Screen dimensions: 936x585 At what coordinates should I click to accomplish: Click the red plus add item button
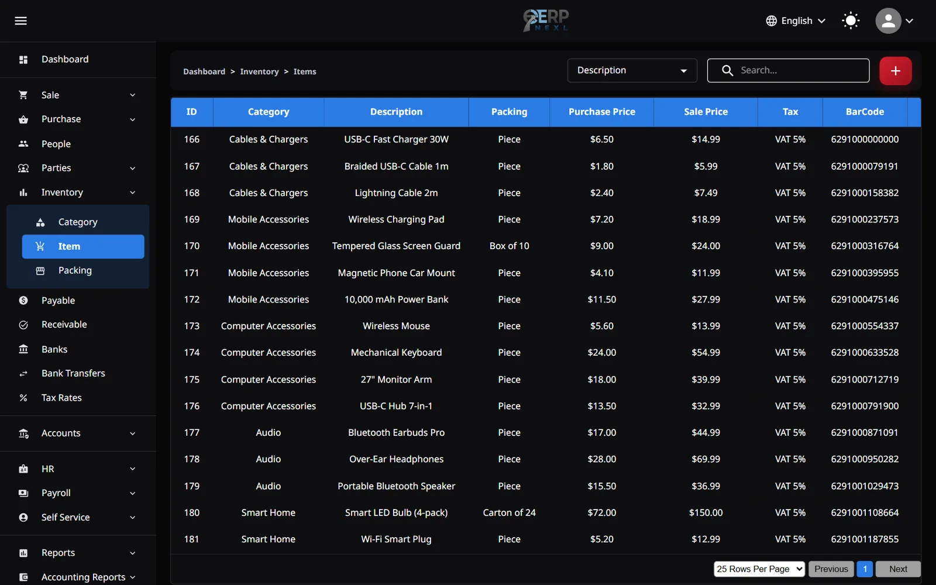(x=895, y=71)
